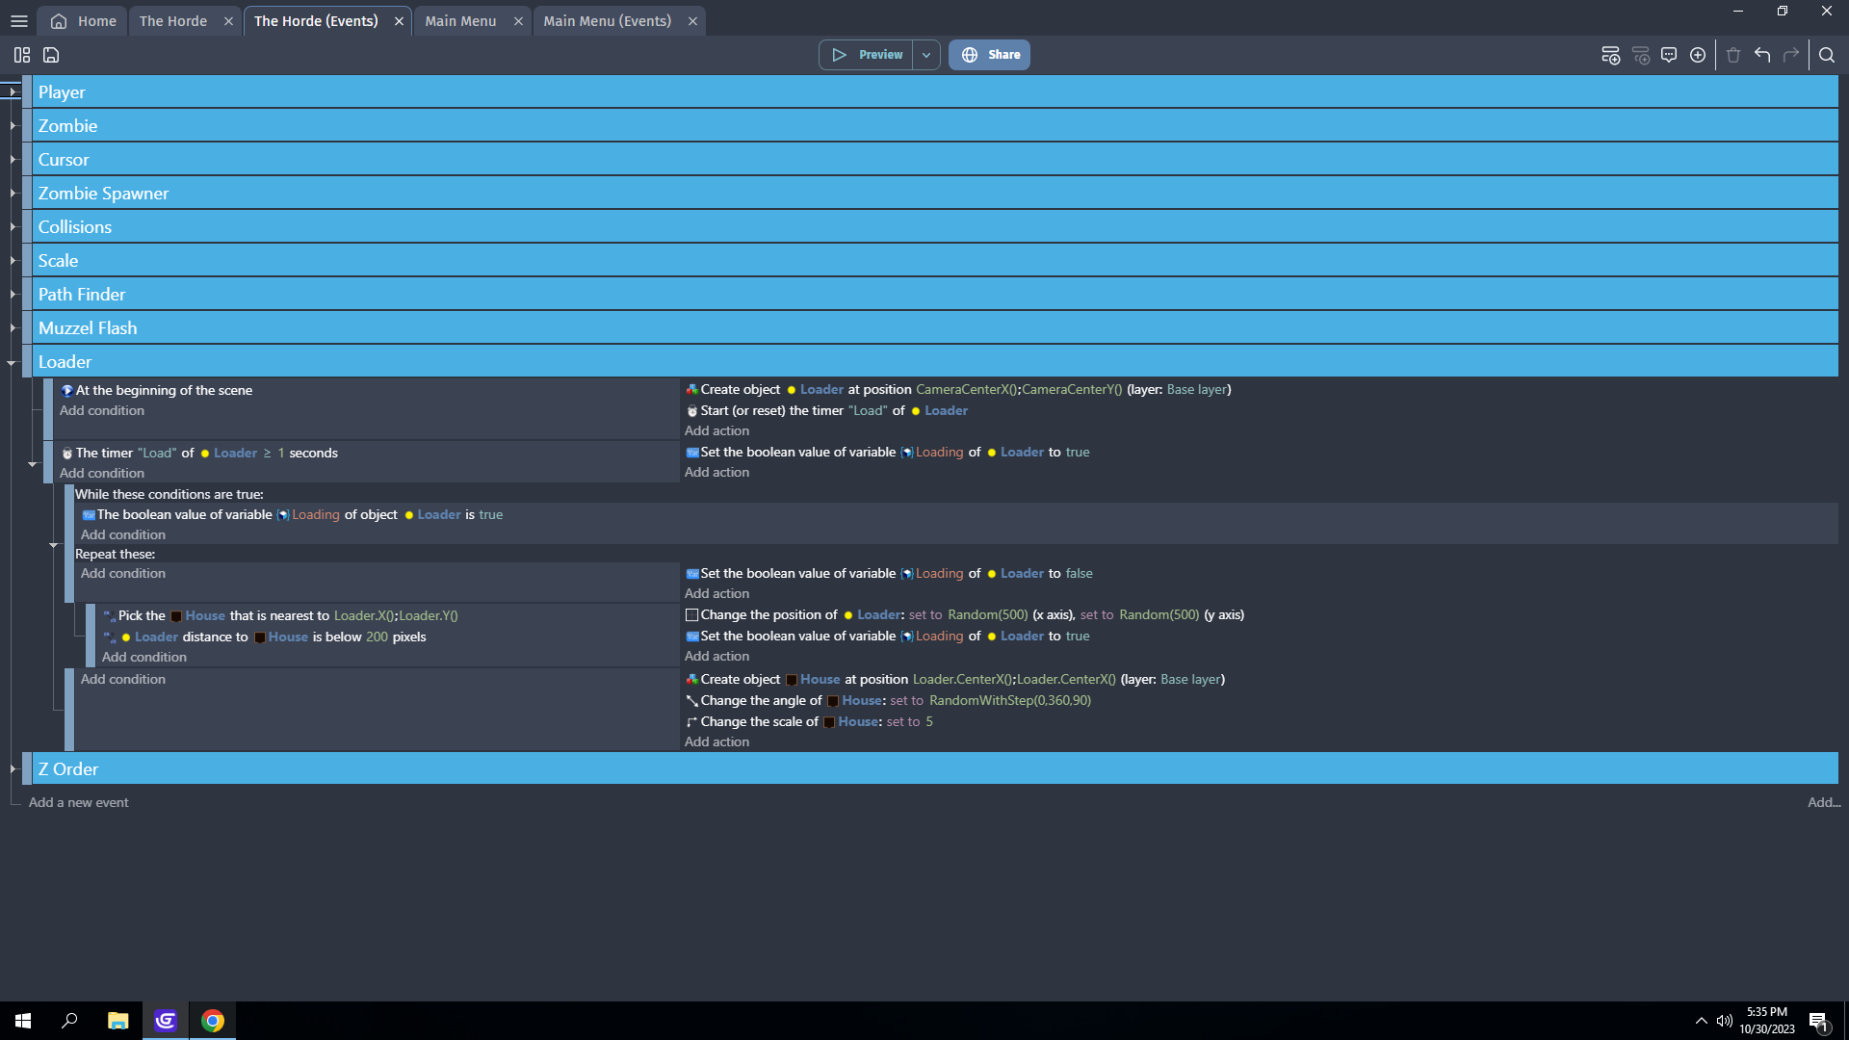This screenshot has width=1849, height=1040.
Task: Save the project with the floppy disk icon
Action: (x=49, y=55)
